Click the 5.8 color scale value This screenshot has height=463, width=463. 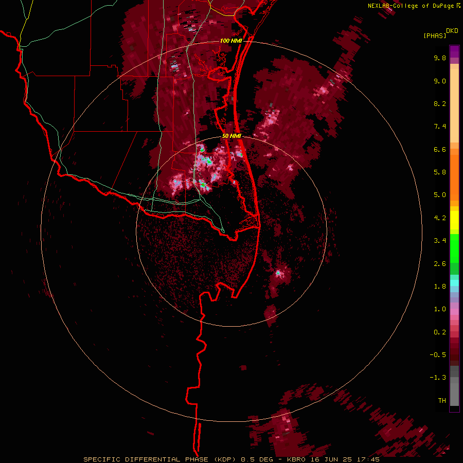(440, 172)
